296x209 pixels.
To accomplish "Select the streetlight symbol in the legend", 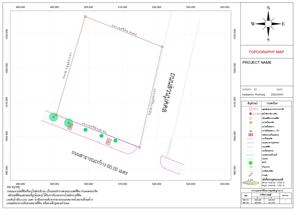I will (x=250, y=126).
